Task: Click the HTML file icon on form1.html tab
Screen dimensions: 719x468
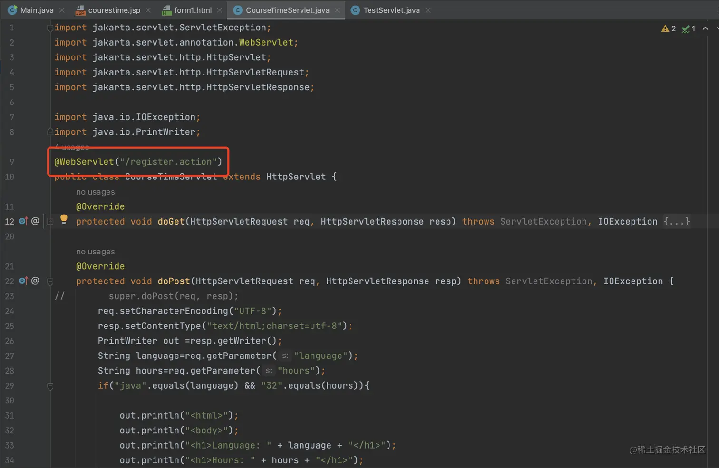Action: click(x=166, y=10)
